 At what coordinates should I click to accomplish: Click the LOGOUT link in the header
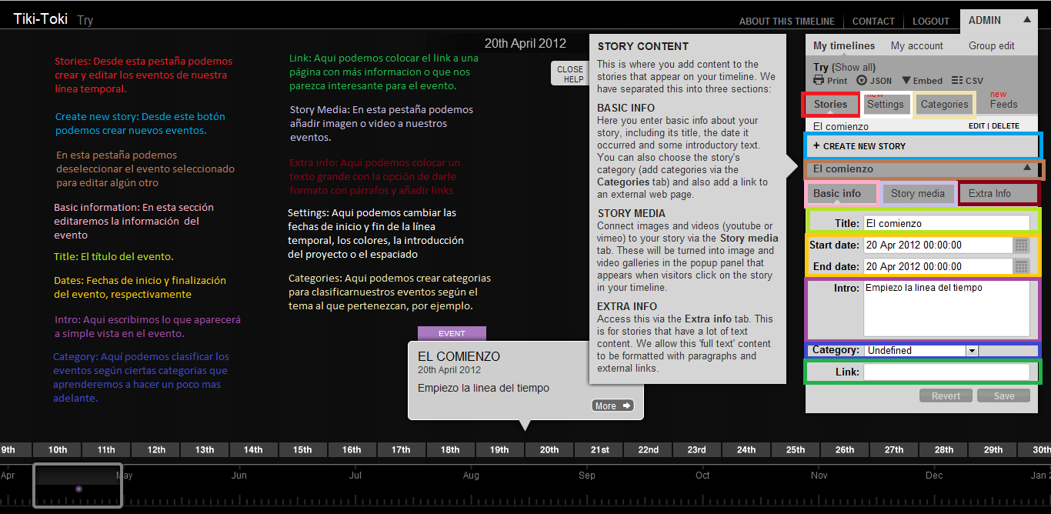coord(930,22)
